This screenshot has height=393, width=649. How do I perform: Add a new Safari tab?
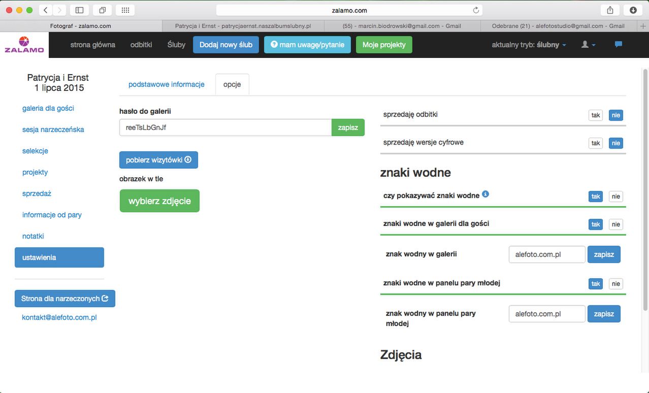tap(643, 26)
